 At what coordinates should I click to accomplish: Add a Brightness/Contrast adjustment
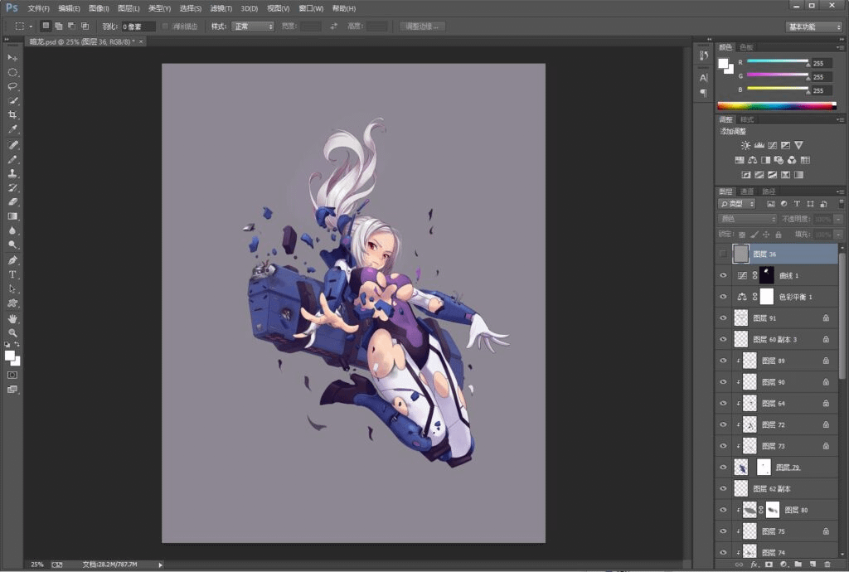[x=745, y=145]
